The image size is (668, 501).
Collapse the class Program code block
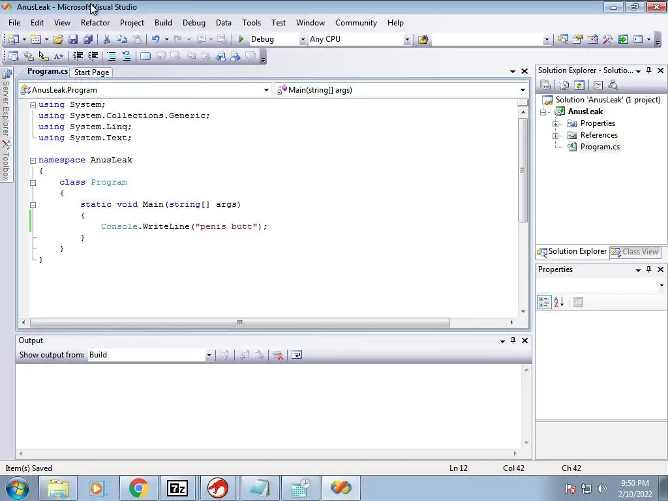coord(33,183)
